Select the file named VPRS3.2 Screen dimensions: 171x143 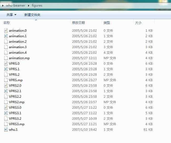(15, 119)
